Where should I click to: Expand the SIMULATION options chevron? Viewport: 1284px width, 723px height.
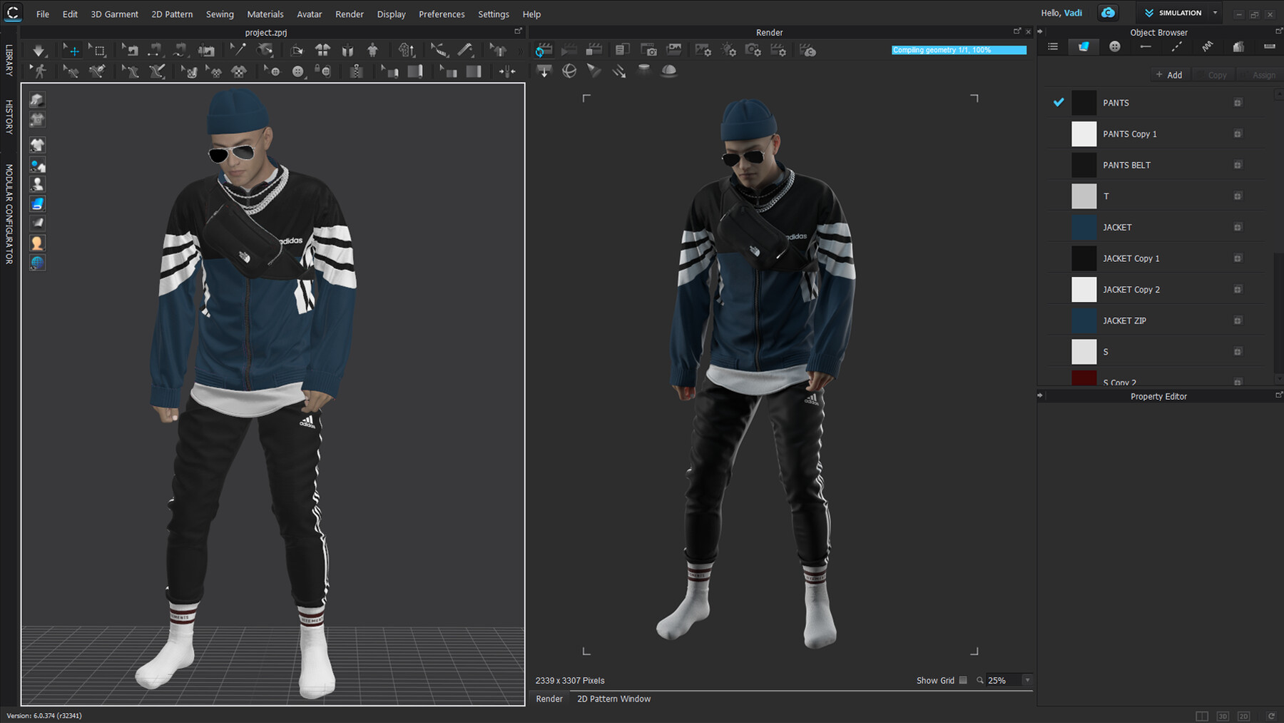pos(1214,12)
